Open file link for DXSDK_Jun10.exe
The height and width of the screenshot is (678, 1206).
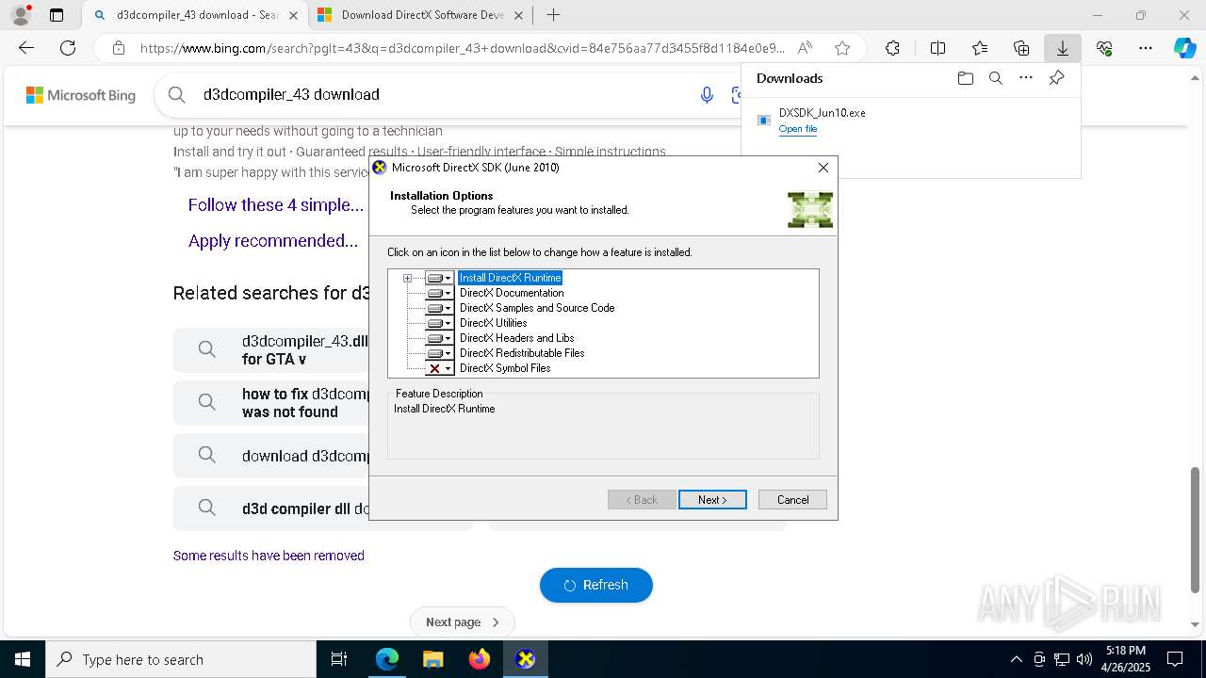click(798, 129)
